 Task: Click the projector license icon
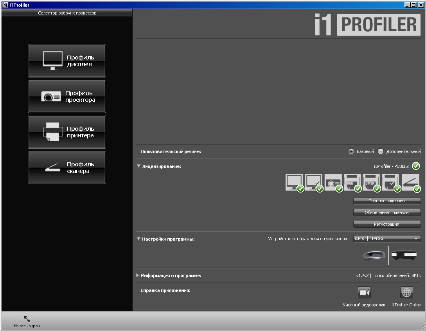coord(333,183)
